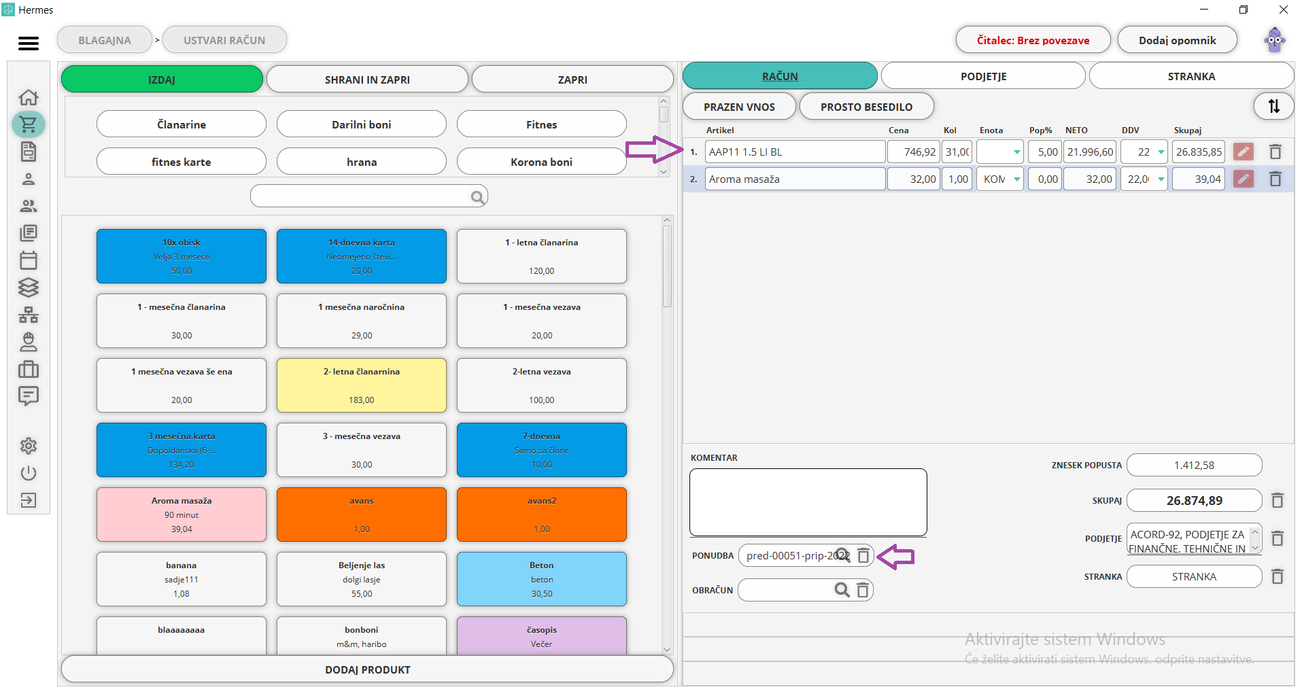Screen dimensions: 1302x698
Task: Search in the OBRAČUN field magnifier
Action: click(x=842, y=590)
